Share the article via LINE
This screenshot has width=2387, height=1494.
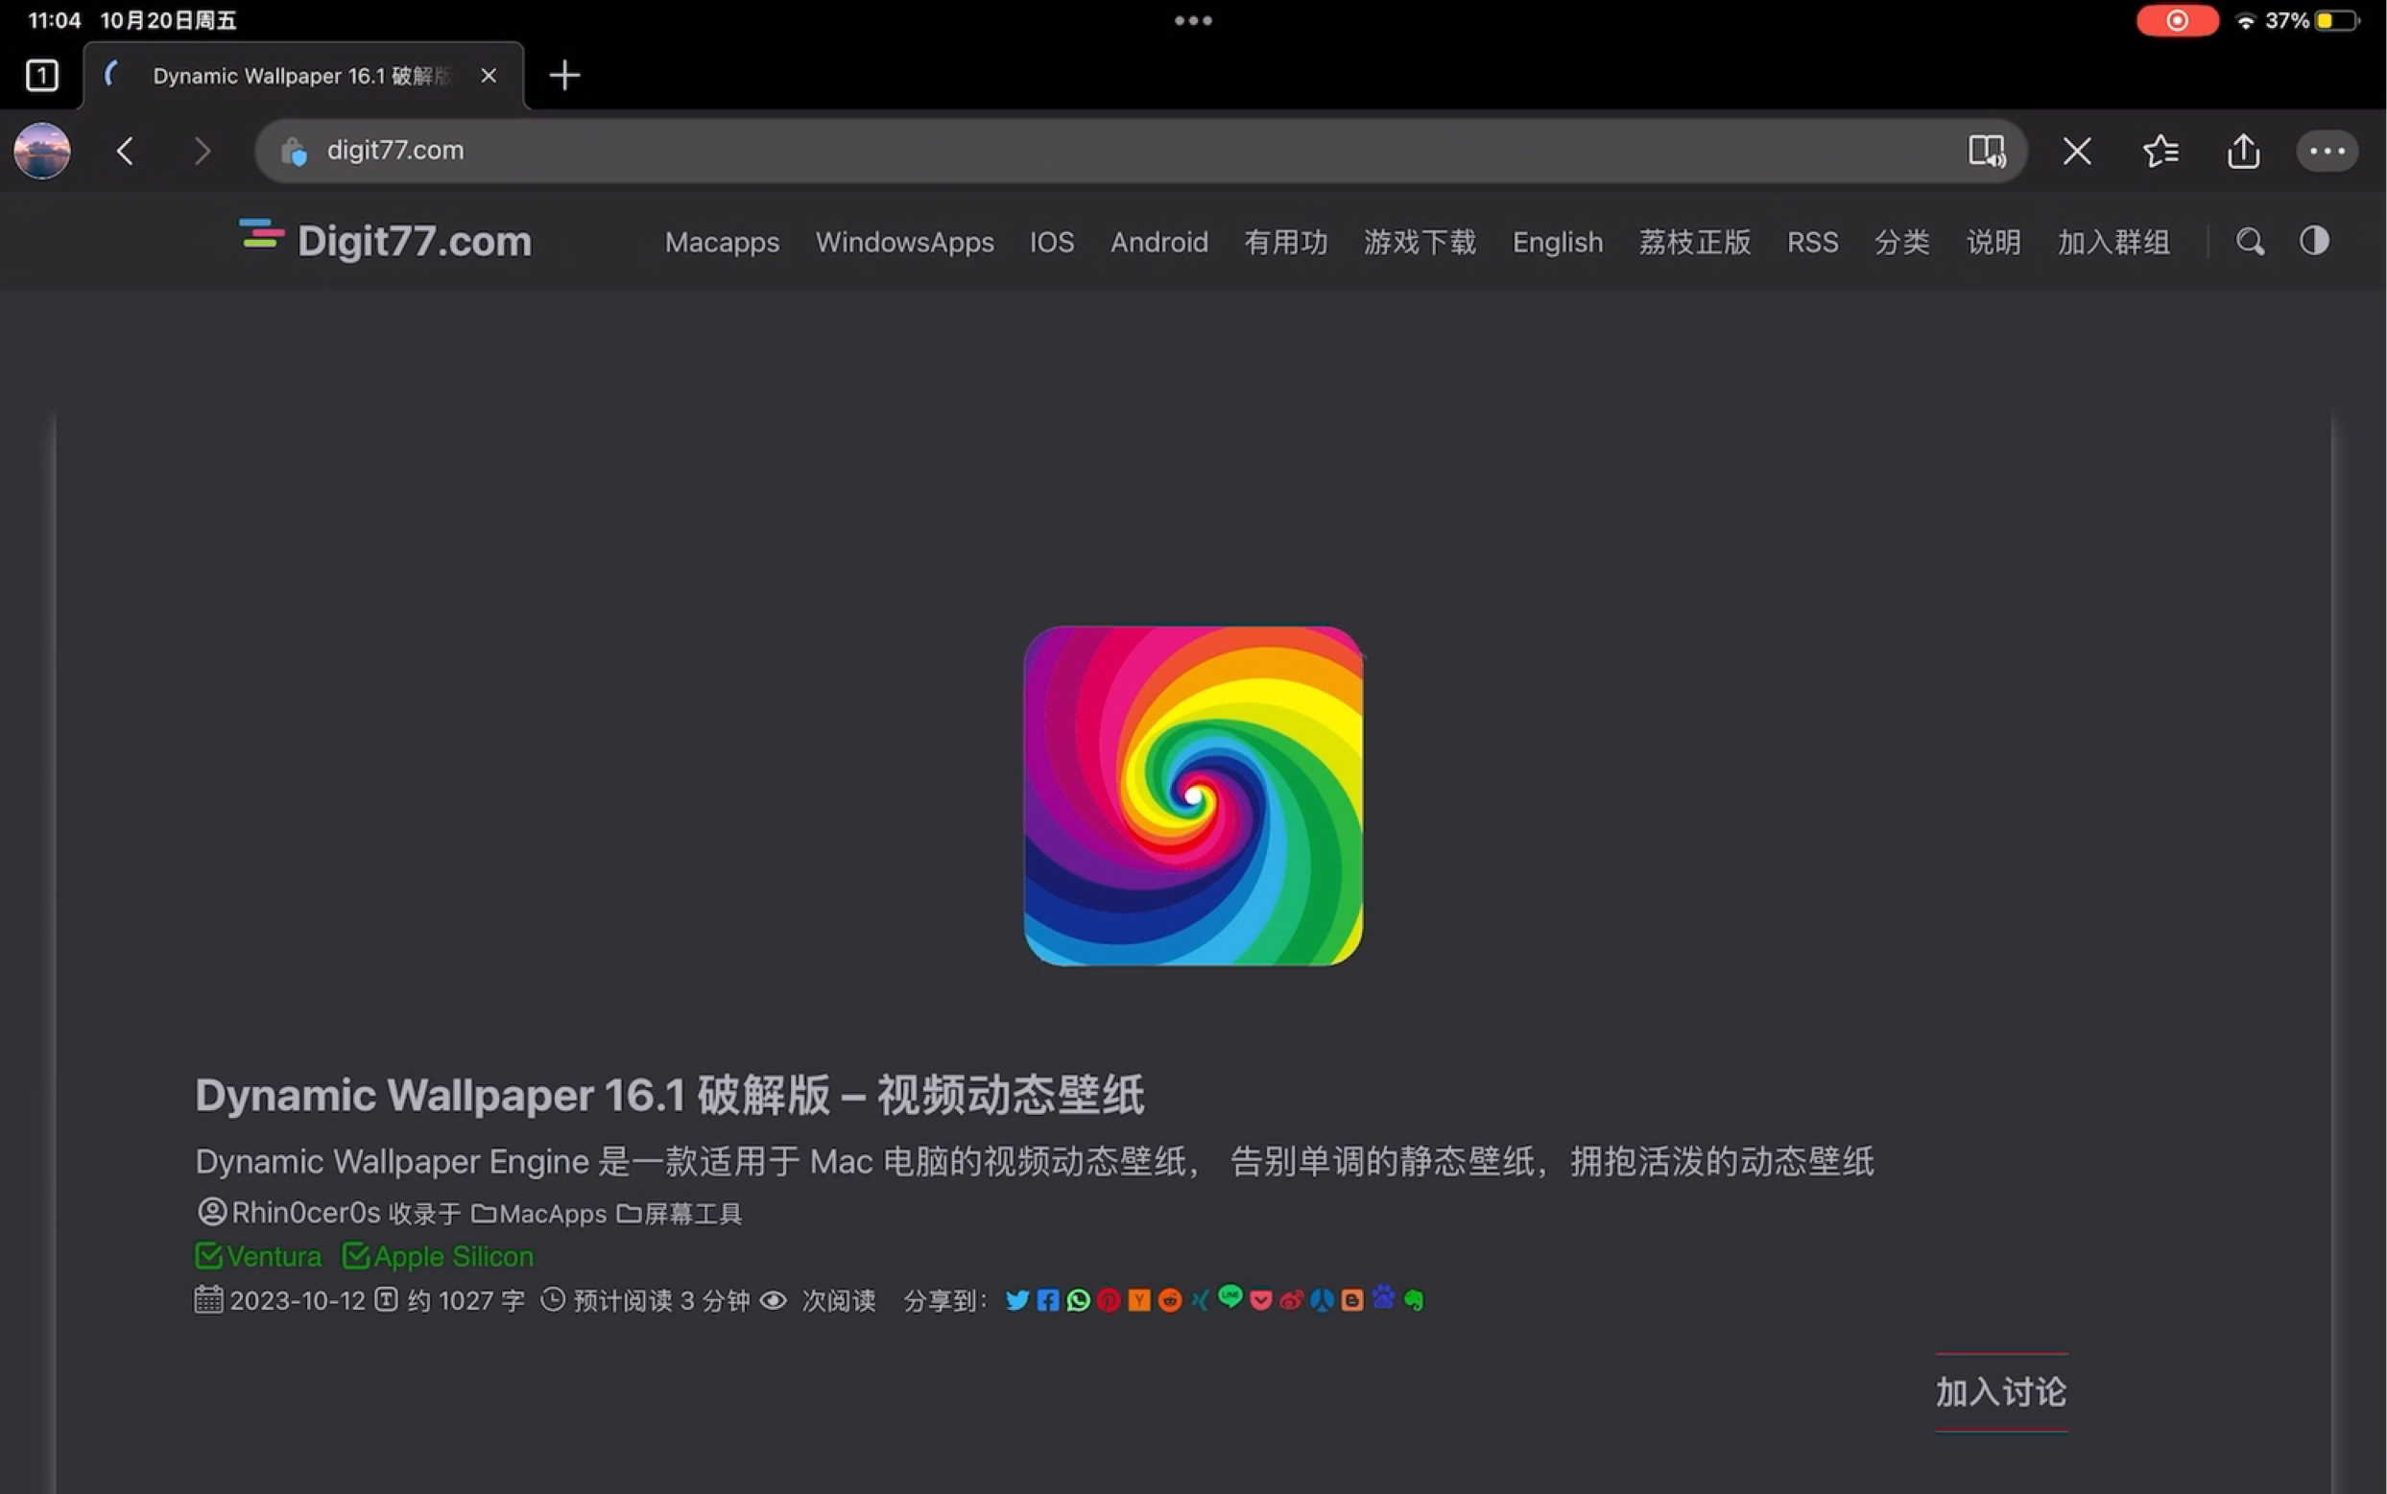[x=1229, y=1295]
